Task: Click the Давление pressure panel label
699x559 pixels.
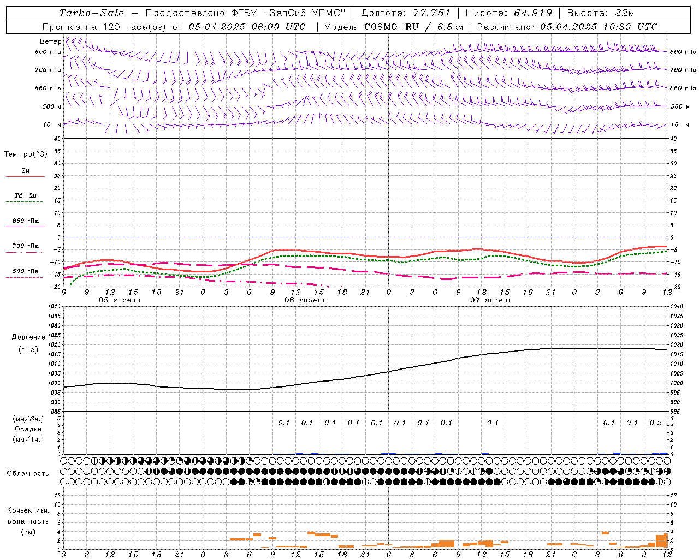Action: tap(28, 337)
